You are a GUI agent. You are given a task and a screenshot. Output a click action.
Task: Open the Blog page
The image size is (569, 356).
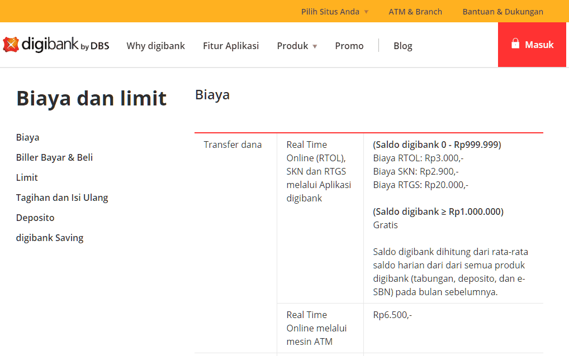[x=402, y=46]
